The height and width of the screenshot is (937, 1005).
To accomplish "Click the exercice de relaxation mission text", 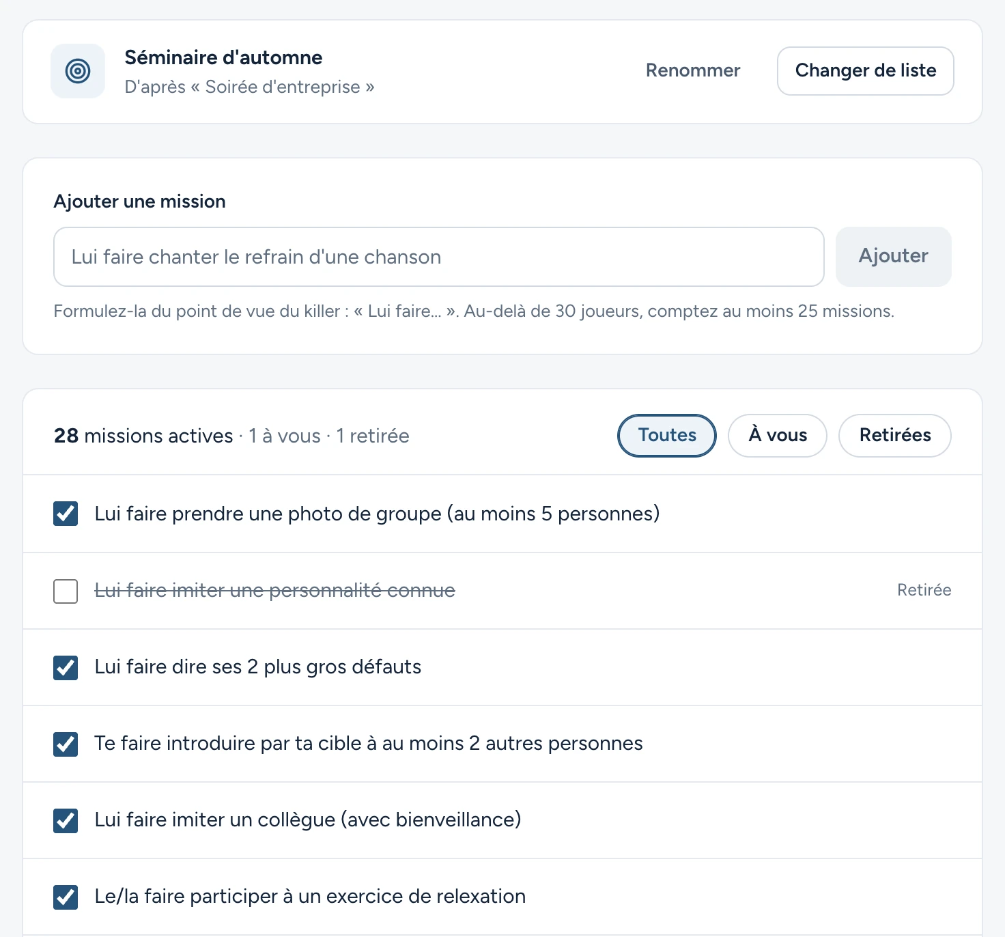I will click(310, 896).
